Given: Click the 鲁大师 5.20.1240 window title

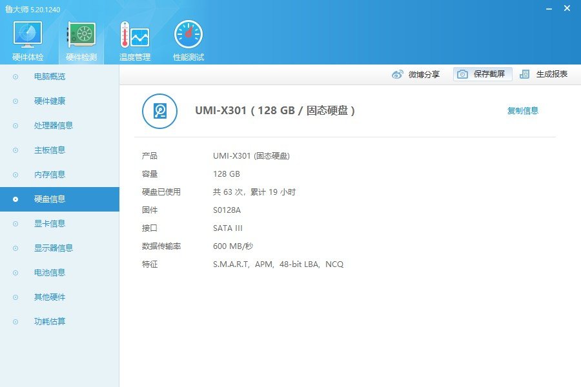Looking at the screenshot, I should [x=33, y=10].
